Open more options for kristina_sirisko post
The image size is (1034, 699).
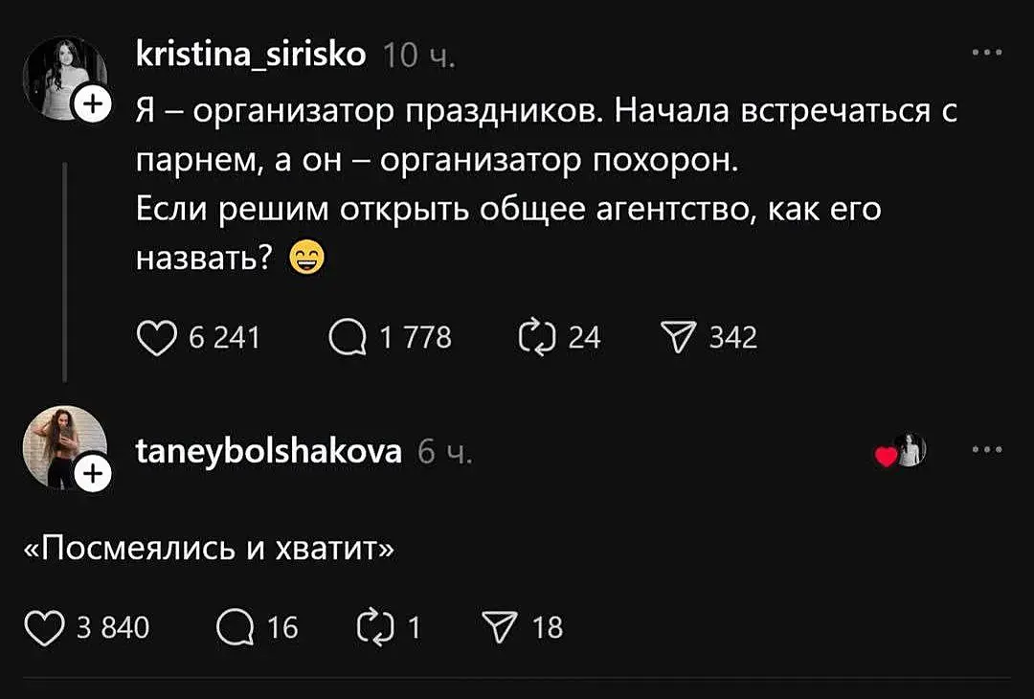tap(986, 54)
